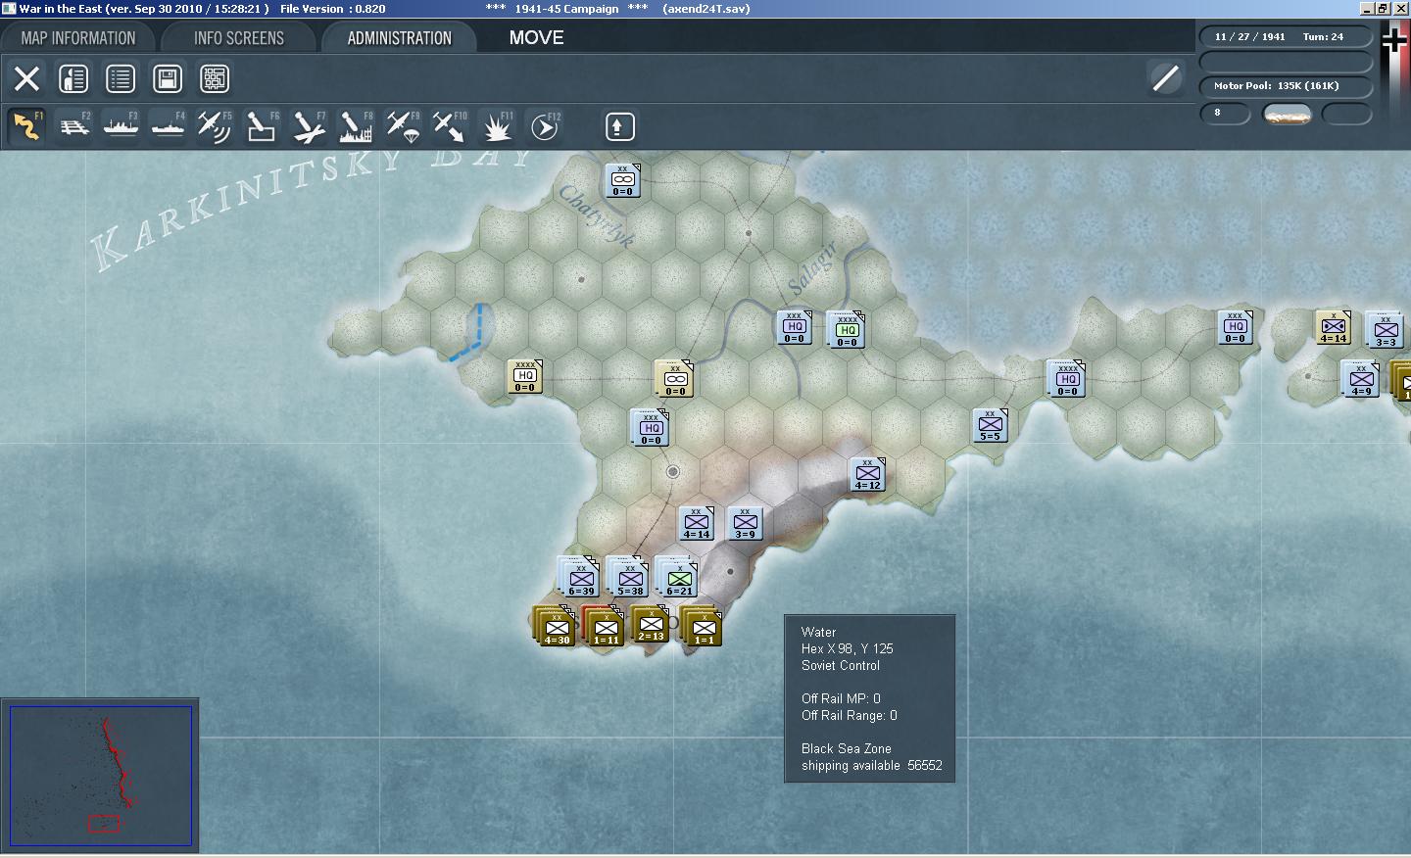Select the 4=12 division on the mountains
Image resolution: width=1411 pixels, height=858 pixels.
(x=868, y=475)
